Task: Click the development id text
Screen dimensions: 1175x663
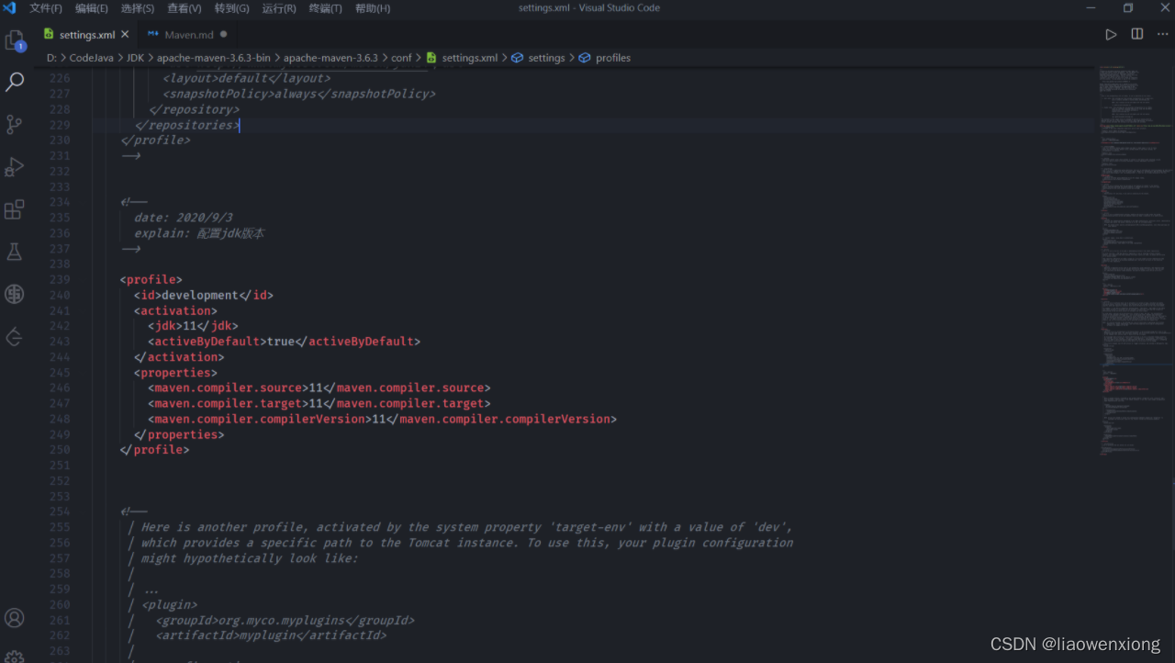Action: [200, 295]
